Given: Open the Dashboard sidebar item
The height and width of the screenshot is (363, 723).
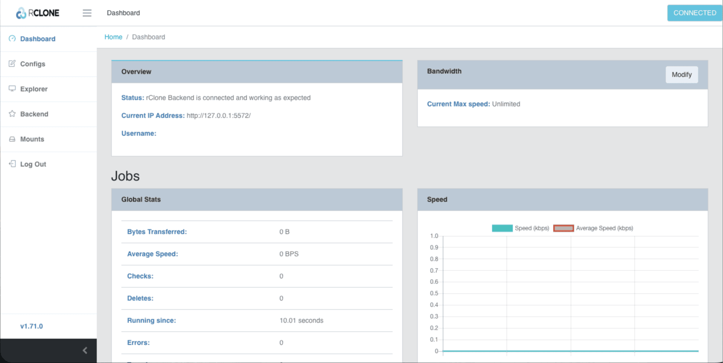Looking at the screenshot, I should click(48, 39).
